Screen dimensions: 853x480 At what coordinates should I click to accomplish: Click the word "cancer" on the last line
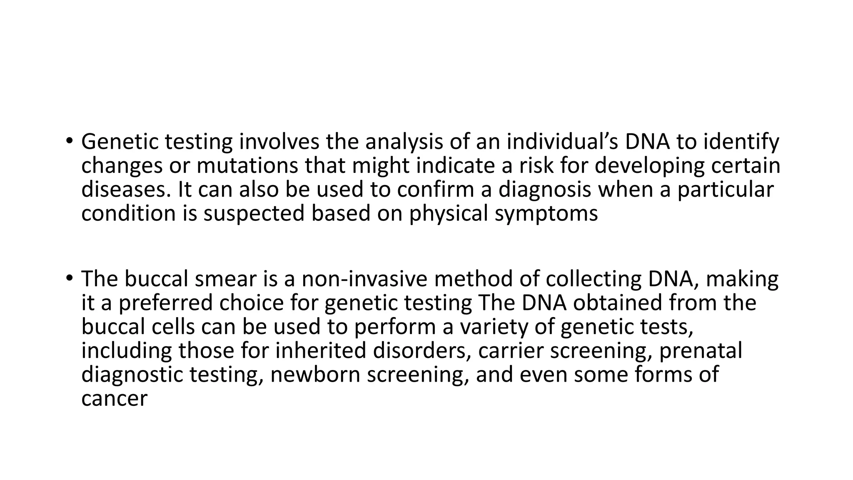click(114, 399)
